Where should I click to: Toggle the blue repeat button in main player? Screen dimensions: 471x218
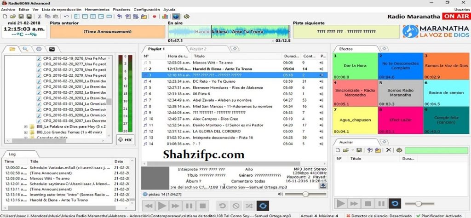point(264,207)
